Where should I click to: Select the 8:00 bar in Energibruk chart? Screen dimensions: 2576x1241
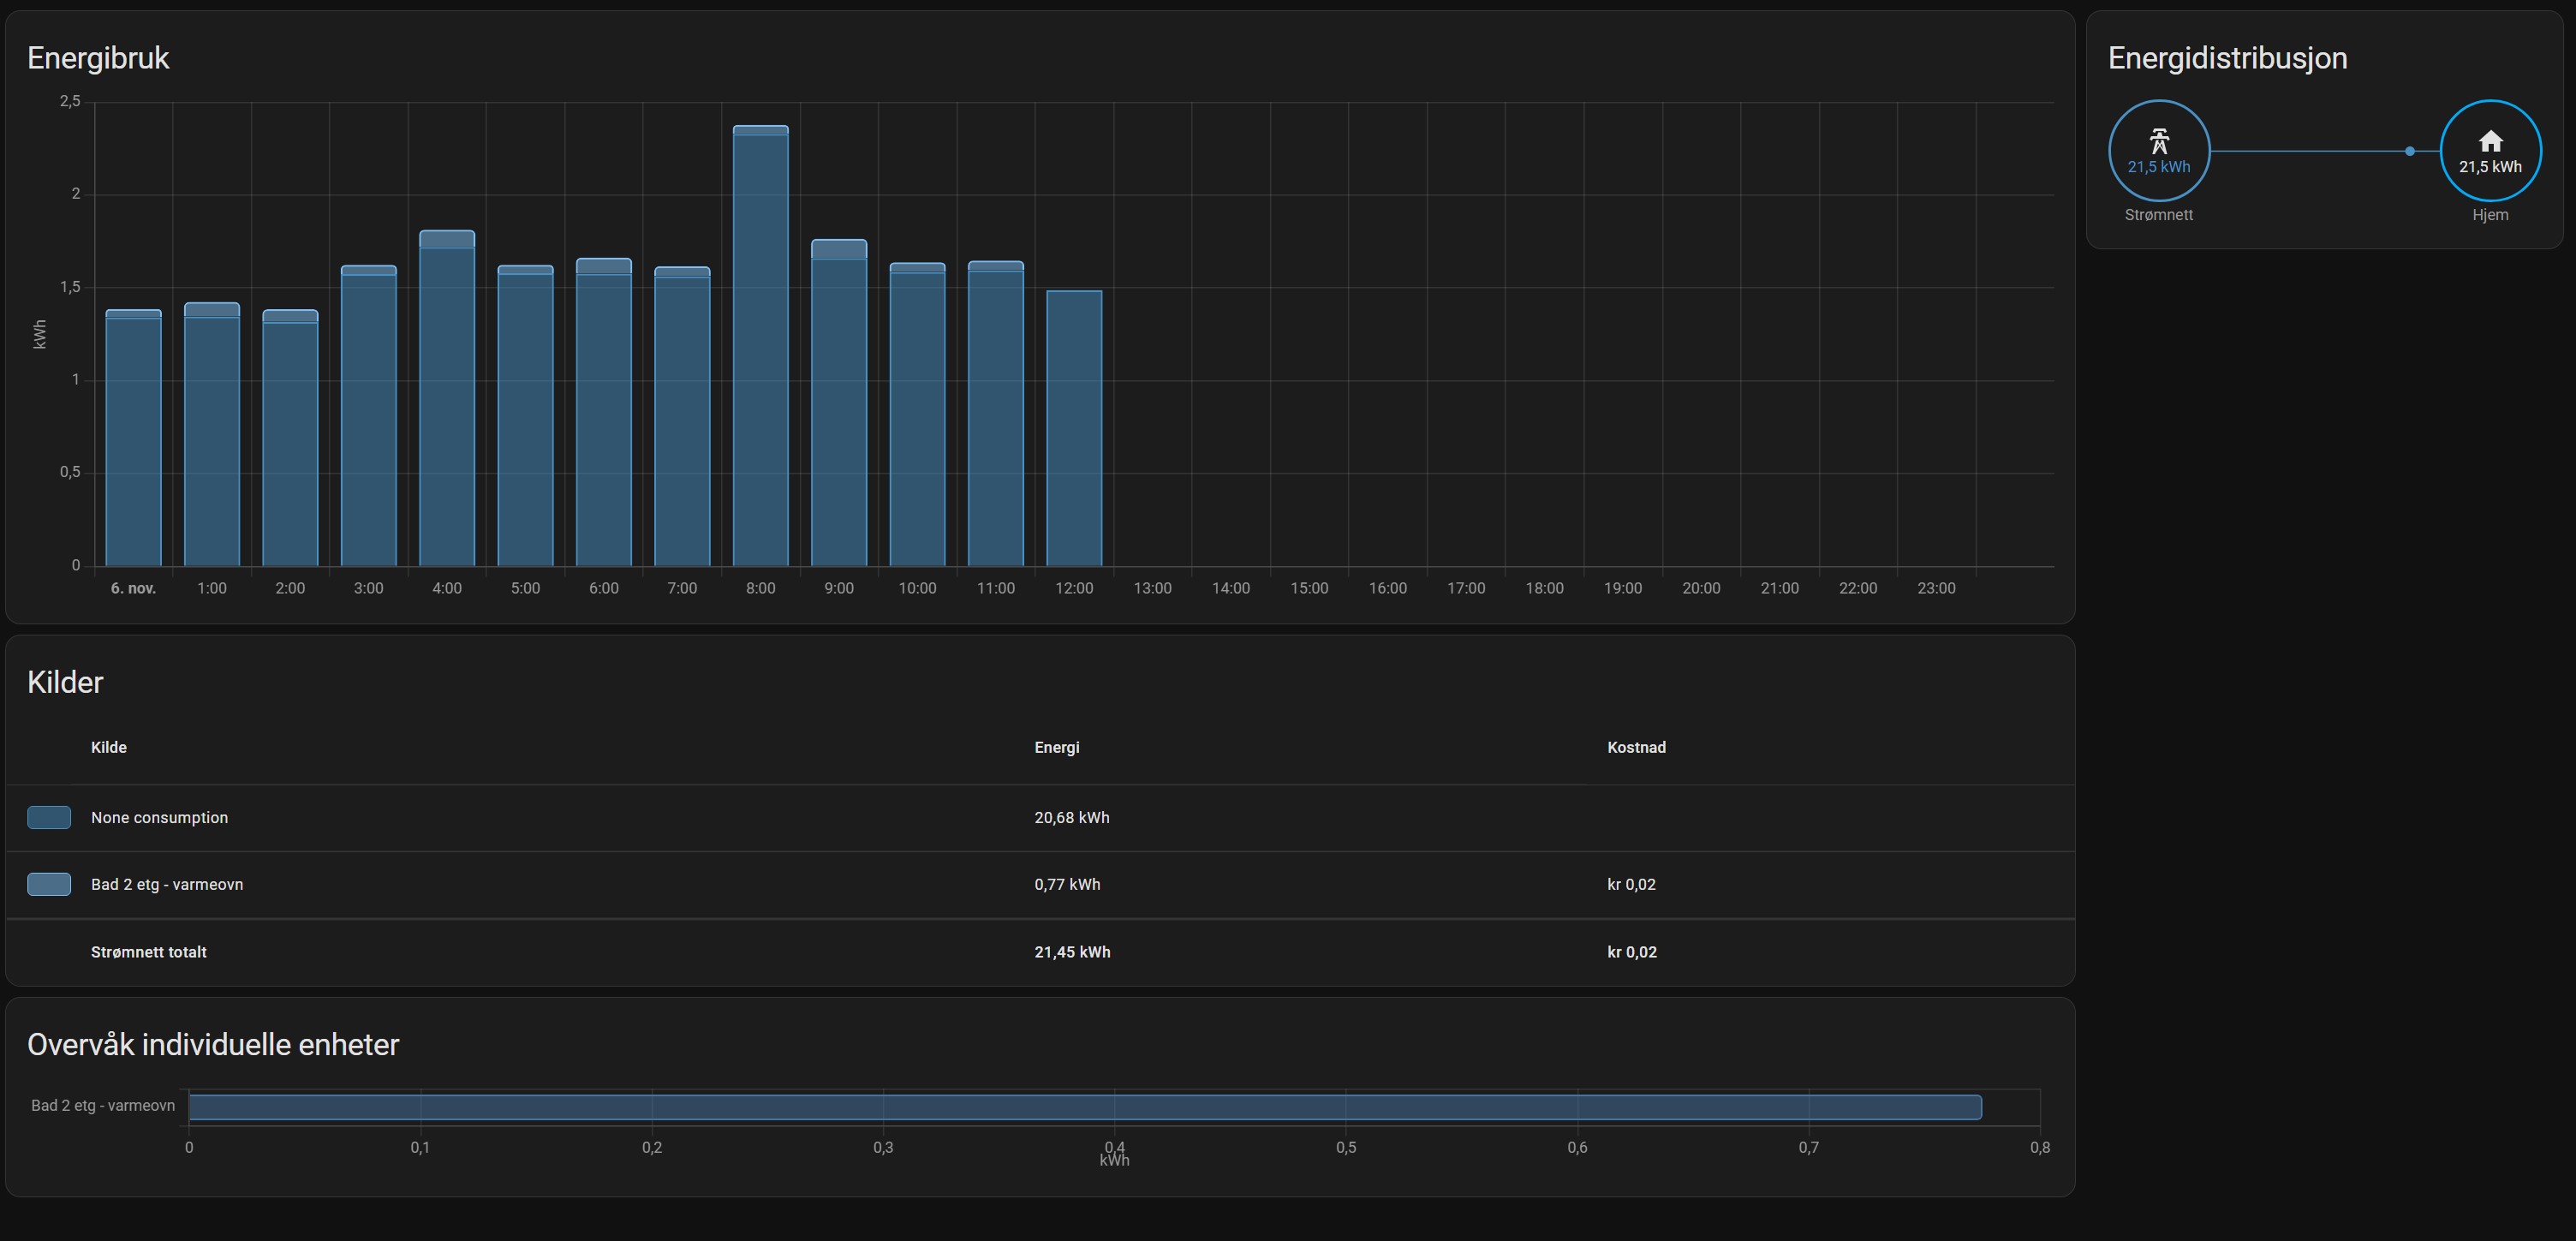[760, 346]
